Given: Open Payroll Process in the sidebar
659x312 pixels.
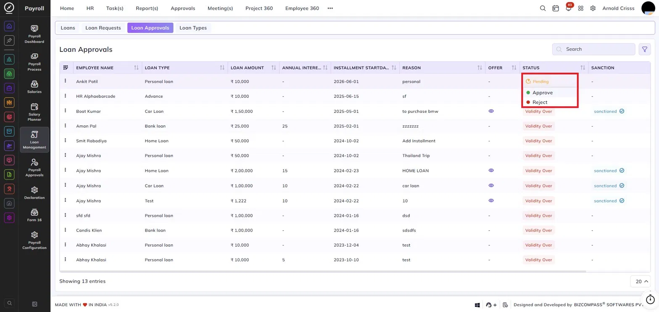Looking at the screenshot, I should [34, 62].
